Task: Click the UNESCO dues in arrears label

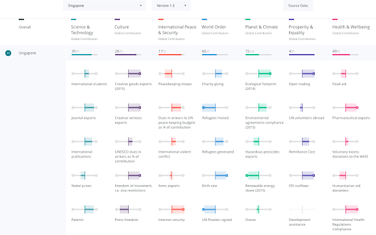Action: coord(128,156)
